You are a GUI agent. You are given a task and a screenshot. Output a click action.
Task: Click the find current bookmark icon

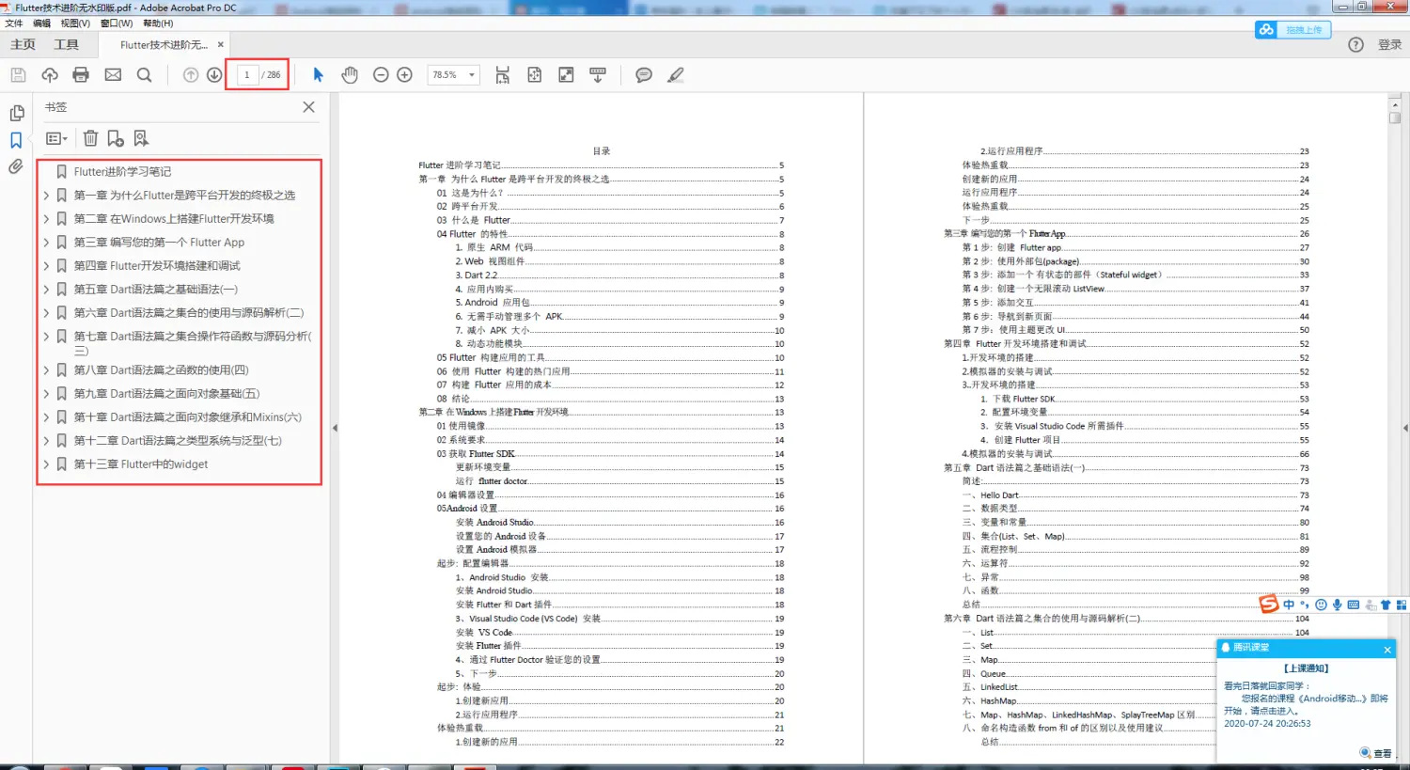(x=141, y=138)
